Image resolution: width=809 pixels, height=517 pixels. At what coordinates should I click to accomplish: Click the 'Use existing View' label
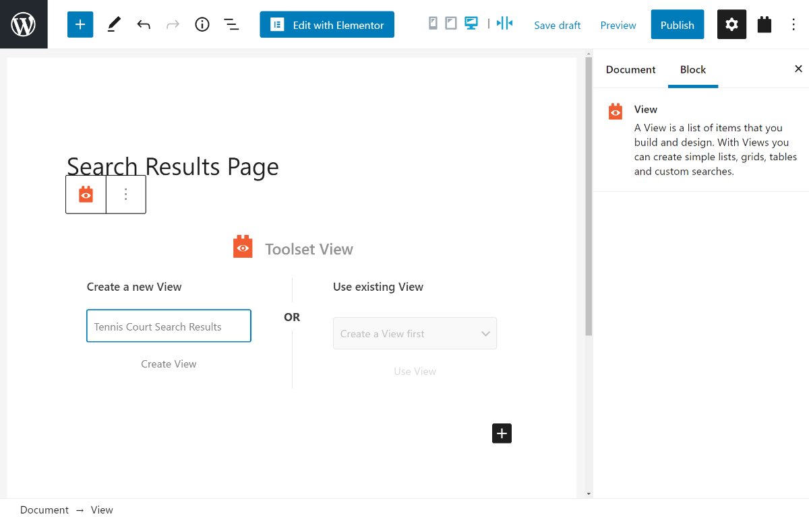coord(378,287)
